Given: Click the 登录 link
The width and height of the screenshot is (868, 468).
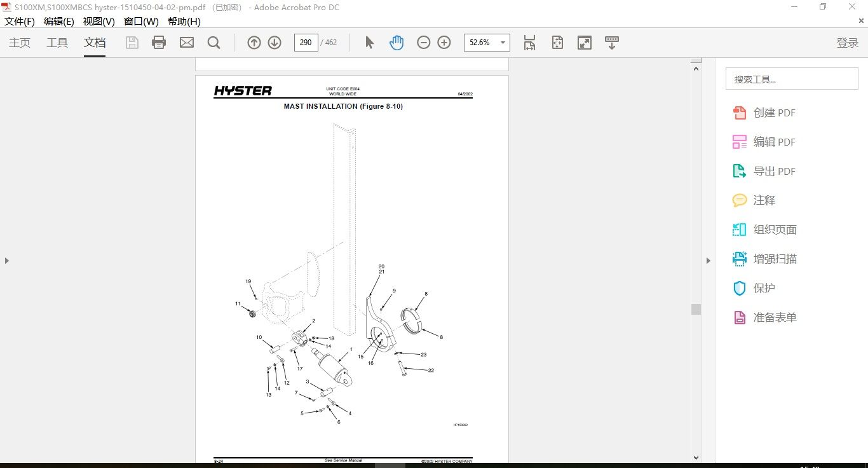Looking at the screenshot, I should point(848,43).
